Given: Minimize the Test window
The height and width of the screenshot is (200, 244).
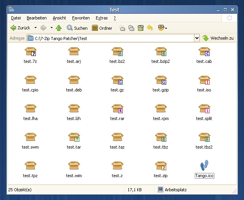Looking at the screenshot, I should [x=218, y=10].
